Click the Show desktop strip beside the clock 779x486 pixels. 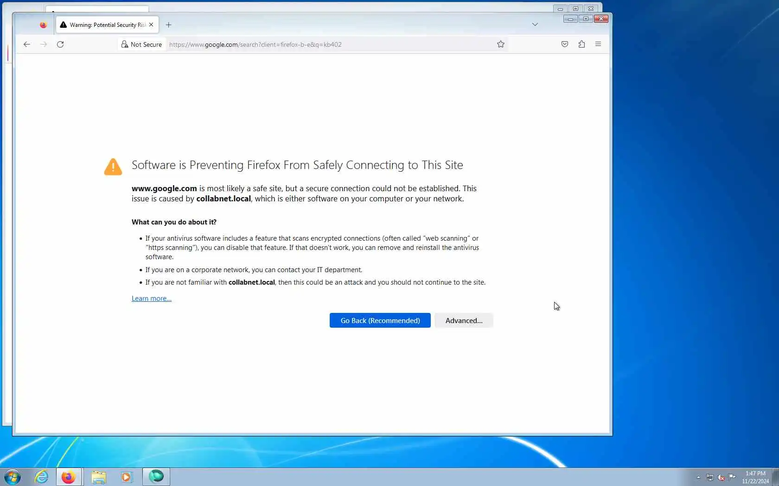click(x=776, y=477)
